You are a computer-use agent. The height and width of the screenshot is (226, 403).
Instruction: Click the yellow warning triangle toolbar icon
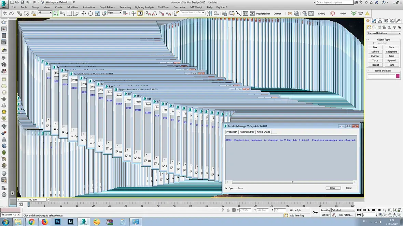pyautogui.click(x=367, y=13)
